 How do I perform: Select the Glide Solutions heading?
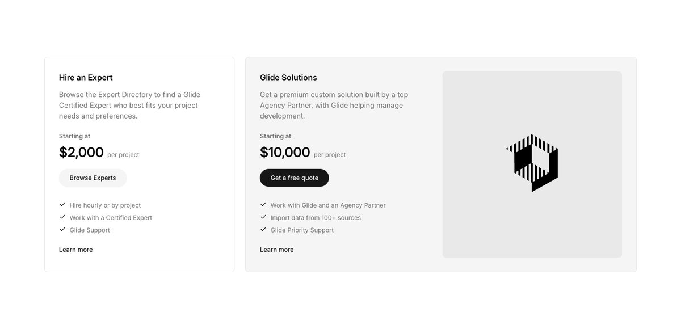(x=288, y=78)
